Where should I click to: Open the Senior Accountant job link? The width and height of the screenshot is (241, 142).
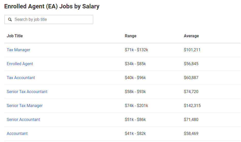point(23,120)
